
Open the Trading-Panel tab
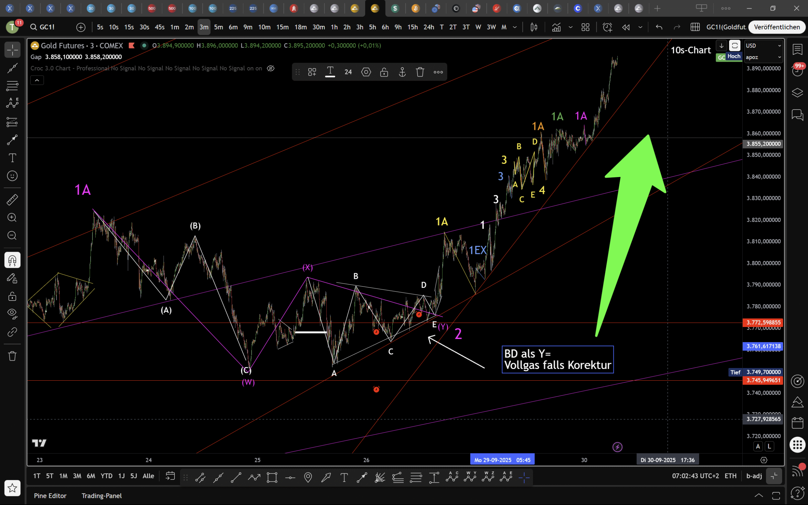click(101, 496)
